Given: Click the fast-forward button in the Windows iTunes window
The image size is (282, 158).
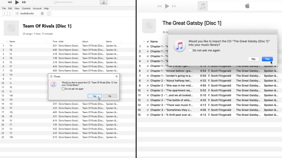Looking at the screenshot, I should [x=24, y=2].
